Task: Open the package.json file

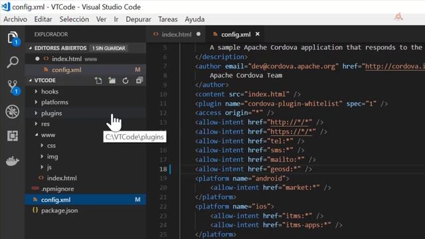Action: 86,210
